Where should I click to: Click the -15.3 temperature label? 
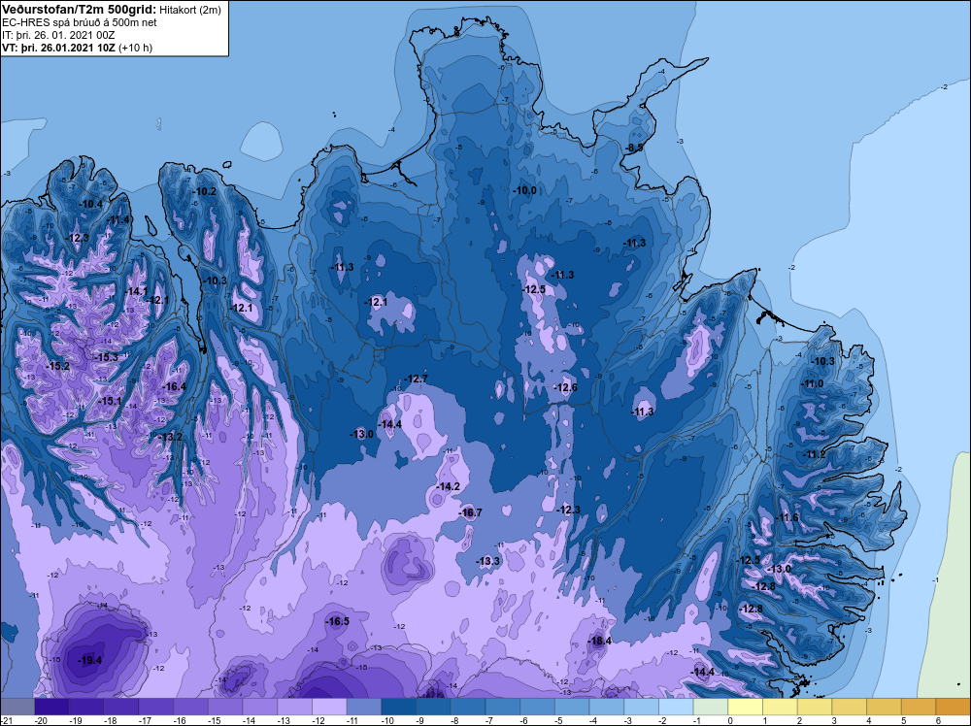[106, 357]
